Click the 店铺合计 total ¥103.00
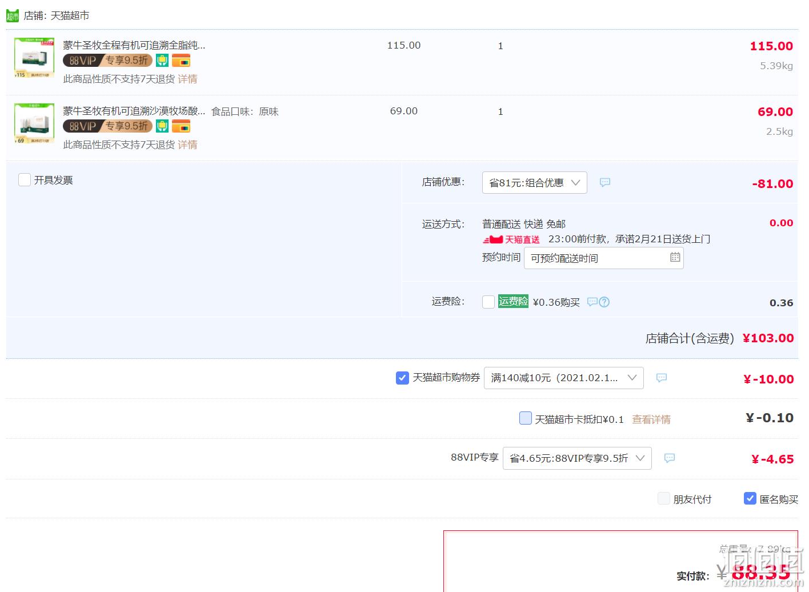 pos(768,338)
